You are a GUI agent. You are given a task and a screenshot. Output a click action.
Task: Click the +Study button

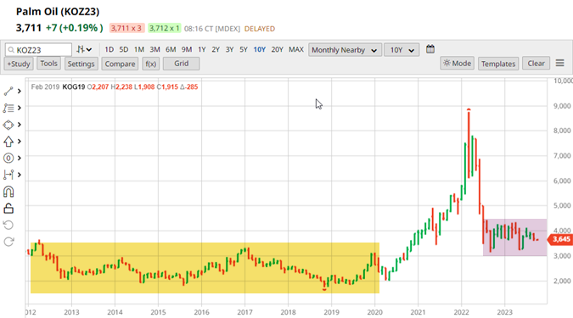[19, 64]
